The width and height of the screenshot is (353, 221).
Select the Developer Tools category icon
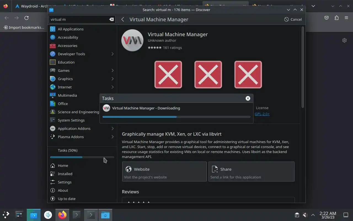click(53, 54)
